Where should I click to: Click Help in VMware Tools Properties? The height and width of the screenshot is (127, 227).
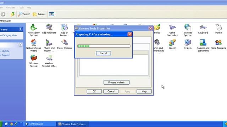[x=144, y=91]
